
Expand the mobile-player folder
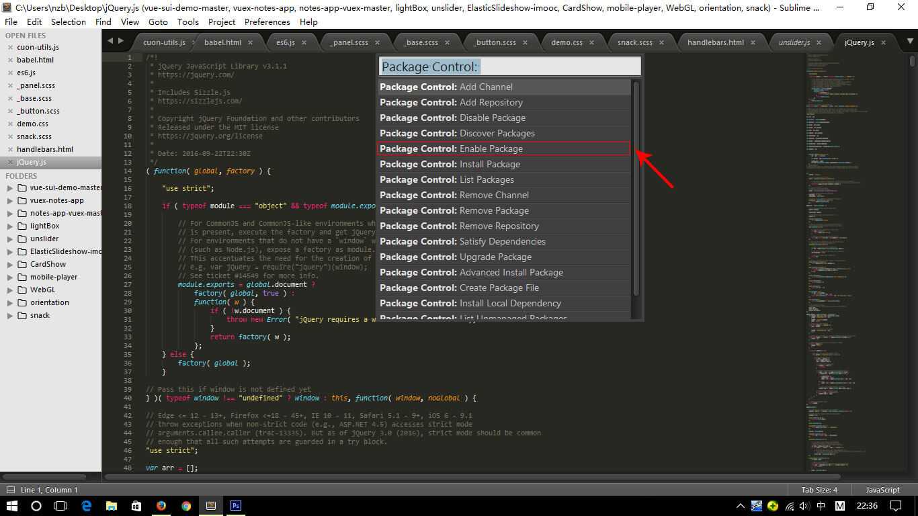10,277
